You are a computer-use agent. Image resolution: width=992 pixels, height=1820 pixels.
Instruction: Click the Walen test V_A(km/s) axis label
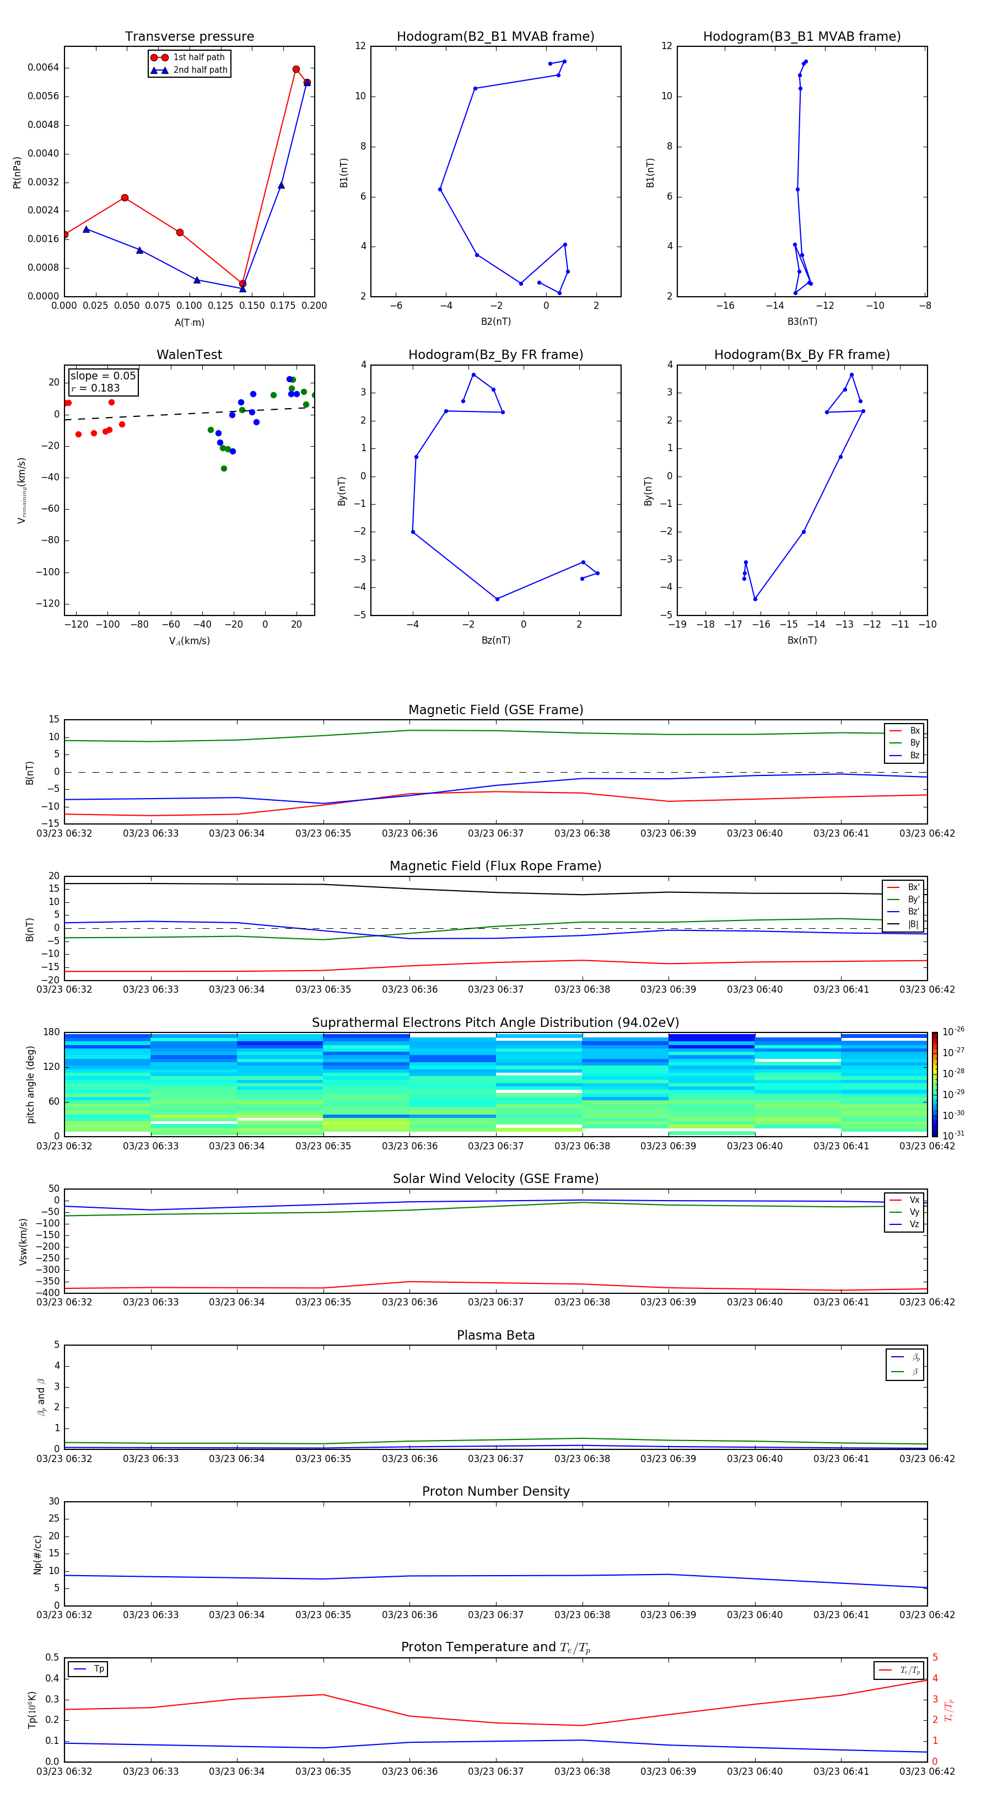189,641
